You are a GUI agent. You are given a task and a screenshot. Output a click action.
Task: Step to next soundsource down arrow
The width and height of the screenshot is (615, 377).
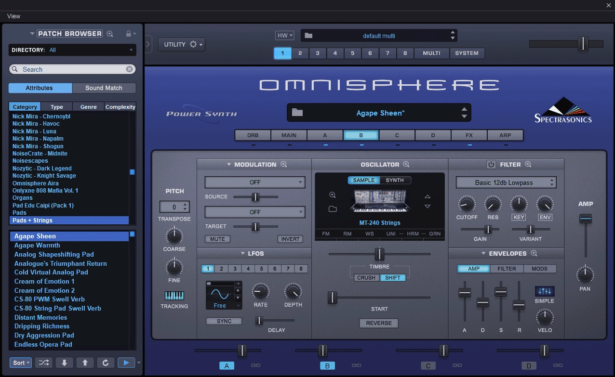(427, 207)
